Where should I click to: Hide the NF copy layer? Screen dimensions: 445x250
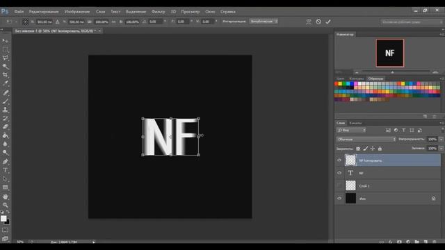pos(339,160)
